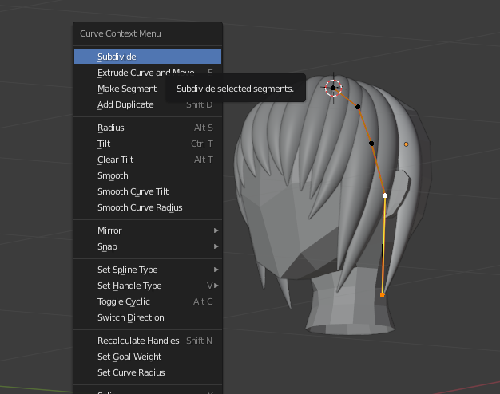Select Set Goal Weight
500x394 pixels.
[148, 357]
